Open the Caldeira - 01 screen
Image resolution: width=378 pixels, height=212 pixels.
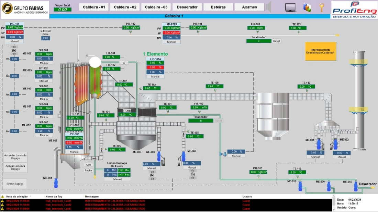94,7
